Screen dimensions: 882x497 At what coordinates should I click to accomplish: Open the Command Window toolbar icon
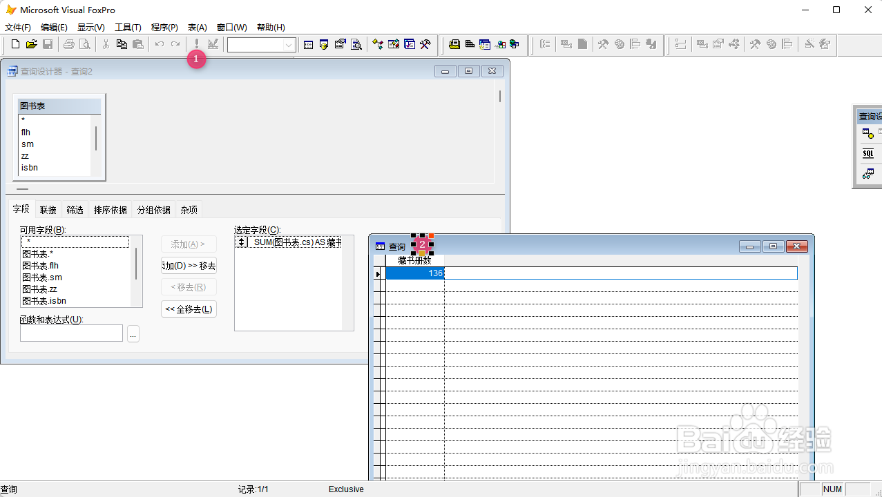point(308,44)
